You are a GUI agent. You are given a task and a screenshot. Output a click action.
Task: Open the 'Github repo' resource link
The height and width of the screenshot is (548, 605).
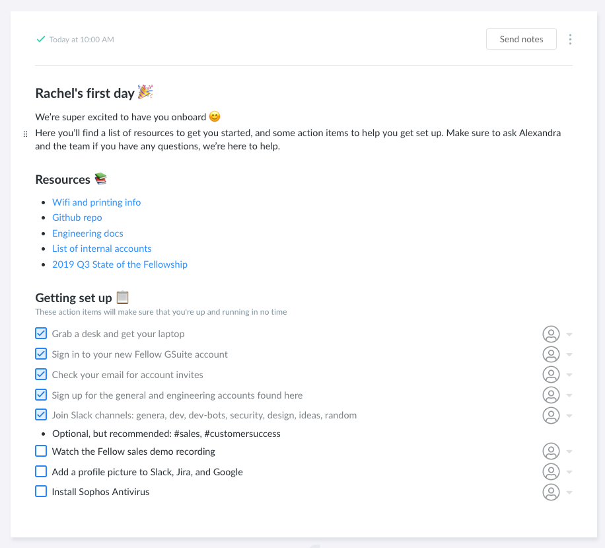(x=77, y=217)
